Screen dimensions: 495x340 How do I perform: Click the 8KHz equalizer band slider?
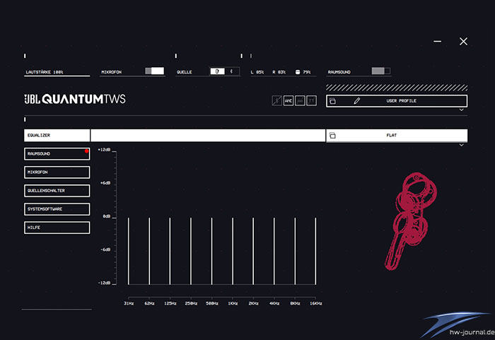click(x=295, y=251)
